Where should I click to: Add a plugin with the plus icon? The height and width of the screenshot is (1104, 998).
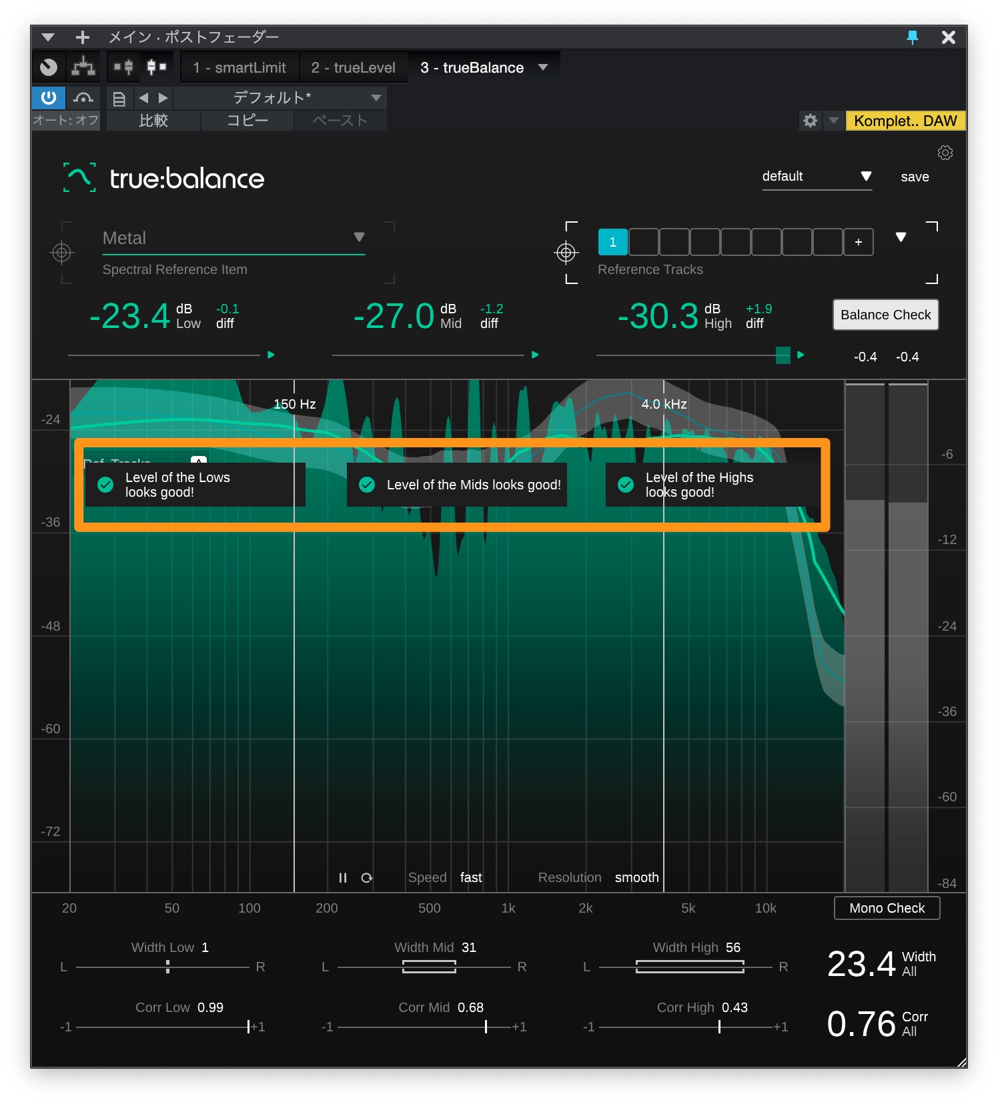pos(82,37)
